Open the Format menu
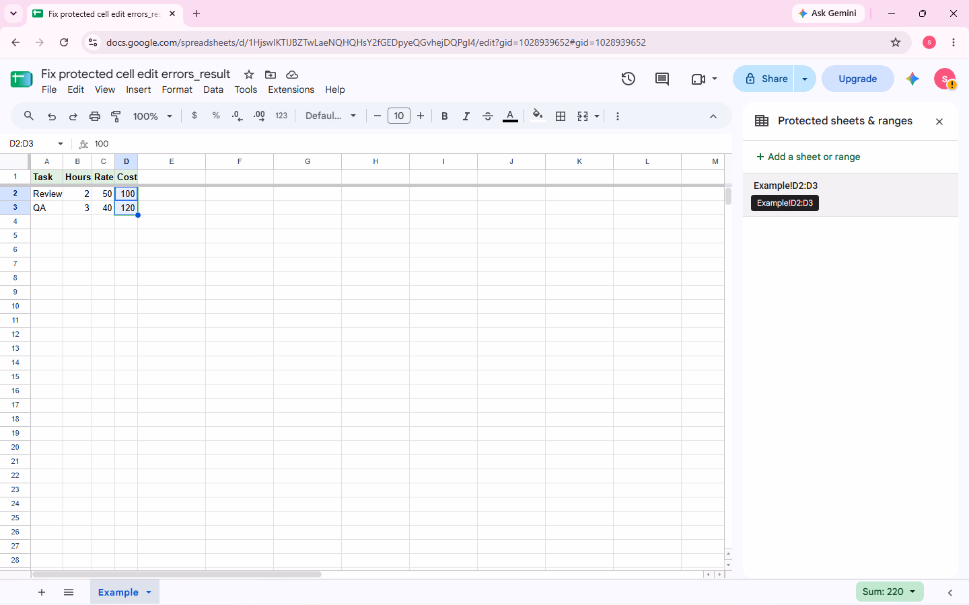The width and height of the screenshot is (969, 605). click(x=177, y=89)
